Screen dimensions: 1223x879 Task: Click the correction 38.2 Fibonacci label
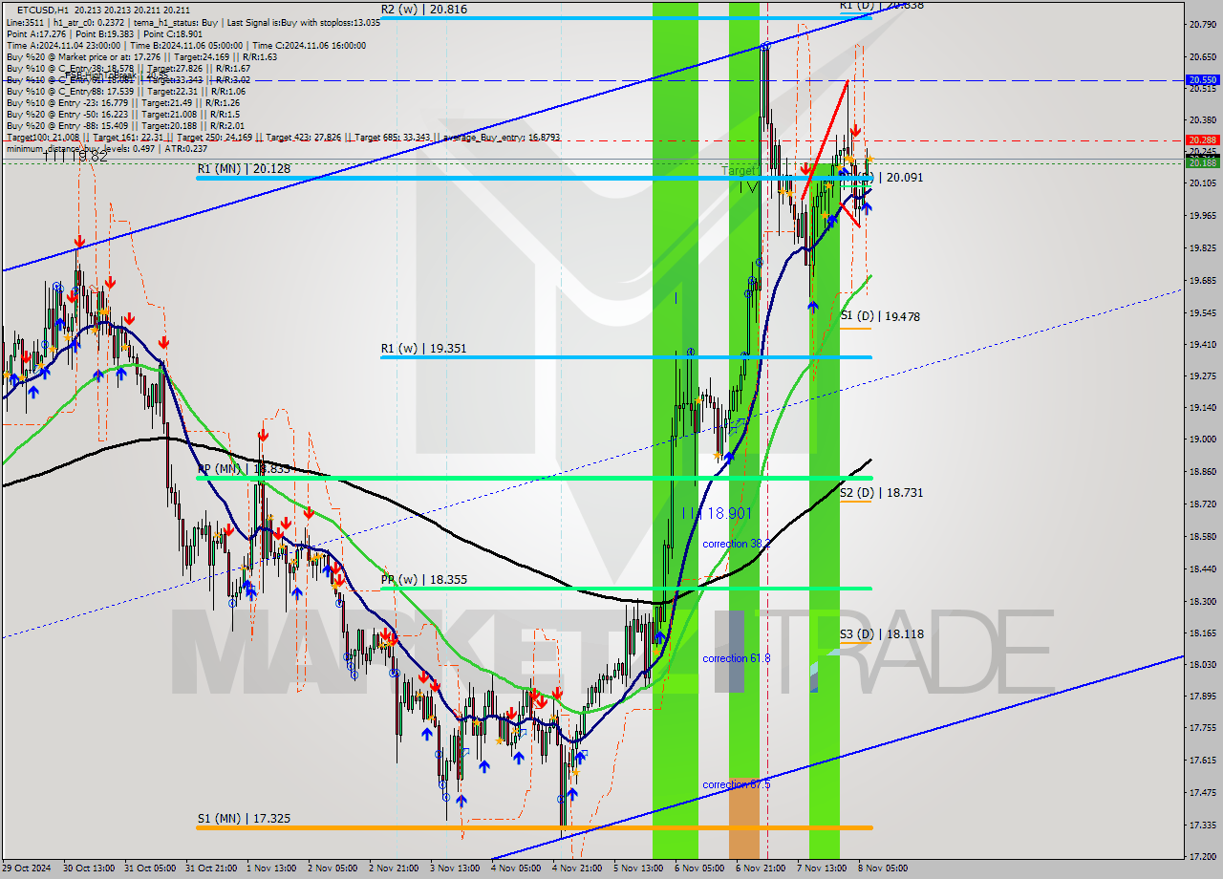click(x=737, y=544)
